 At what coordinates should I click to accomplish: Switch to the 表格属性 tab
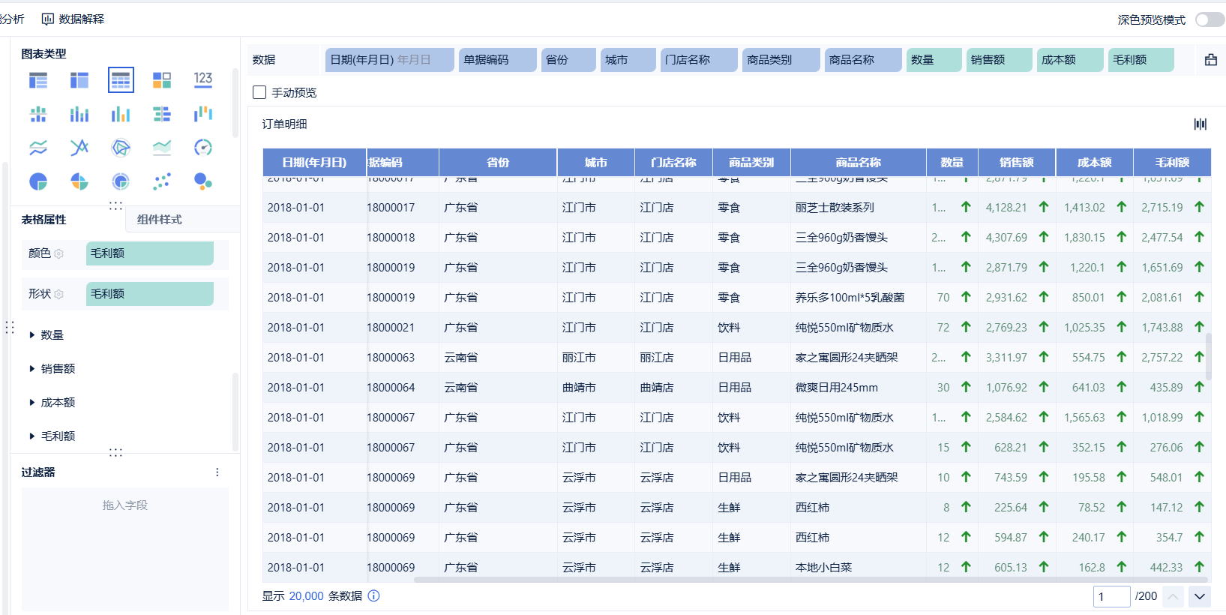44,220
